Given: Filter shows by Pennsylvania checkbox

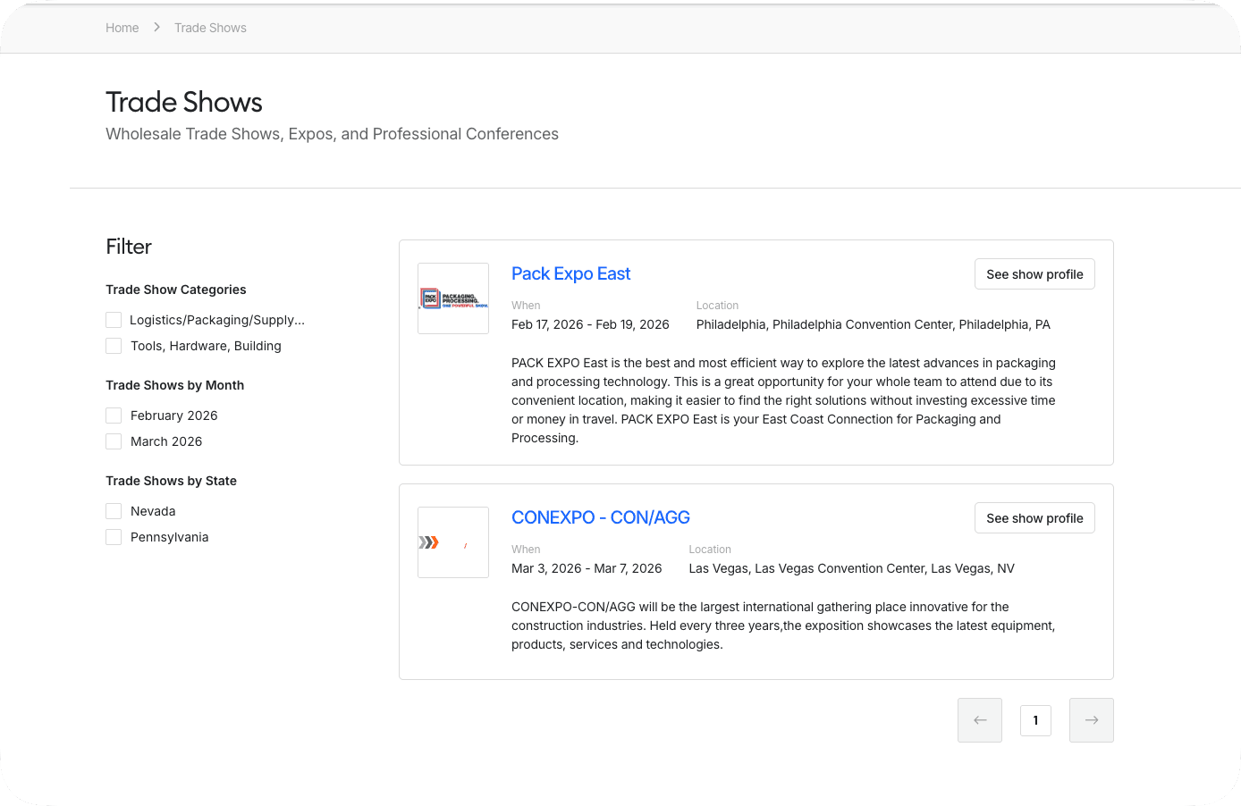Looking at the screenshot, I should coord(114,537).
